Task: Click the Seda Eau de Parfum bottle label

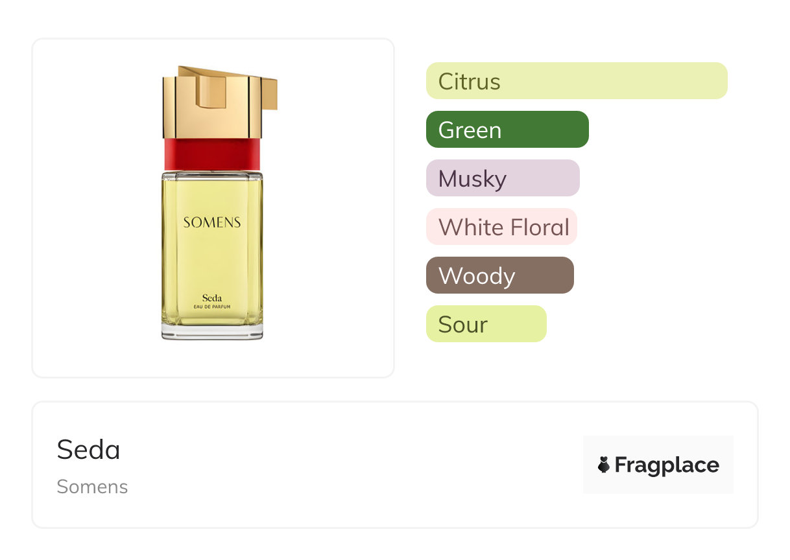Action: [x=212, y=301]
